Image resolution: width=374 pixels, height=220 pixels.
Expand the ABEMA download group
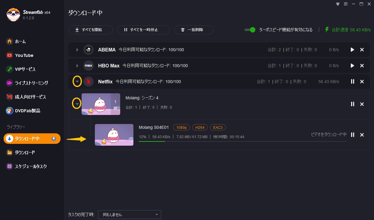point(77,50)
